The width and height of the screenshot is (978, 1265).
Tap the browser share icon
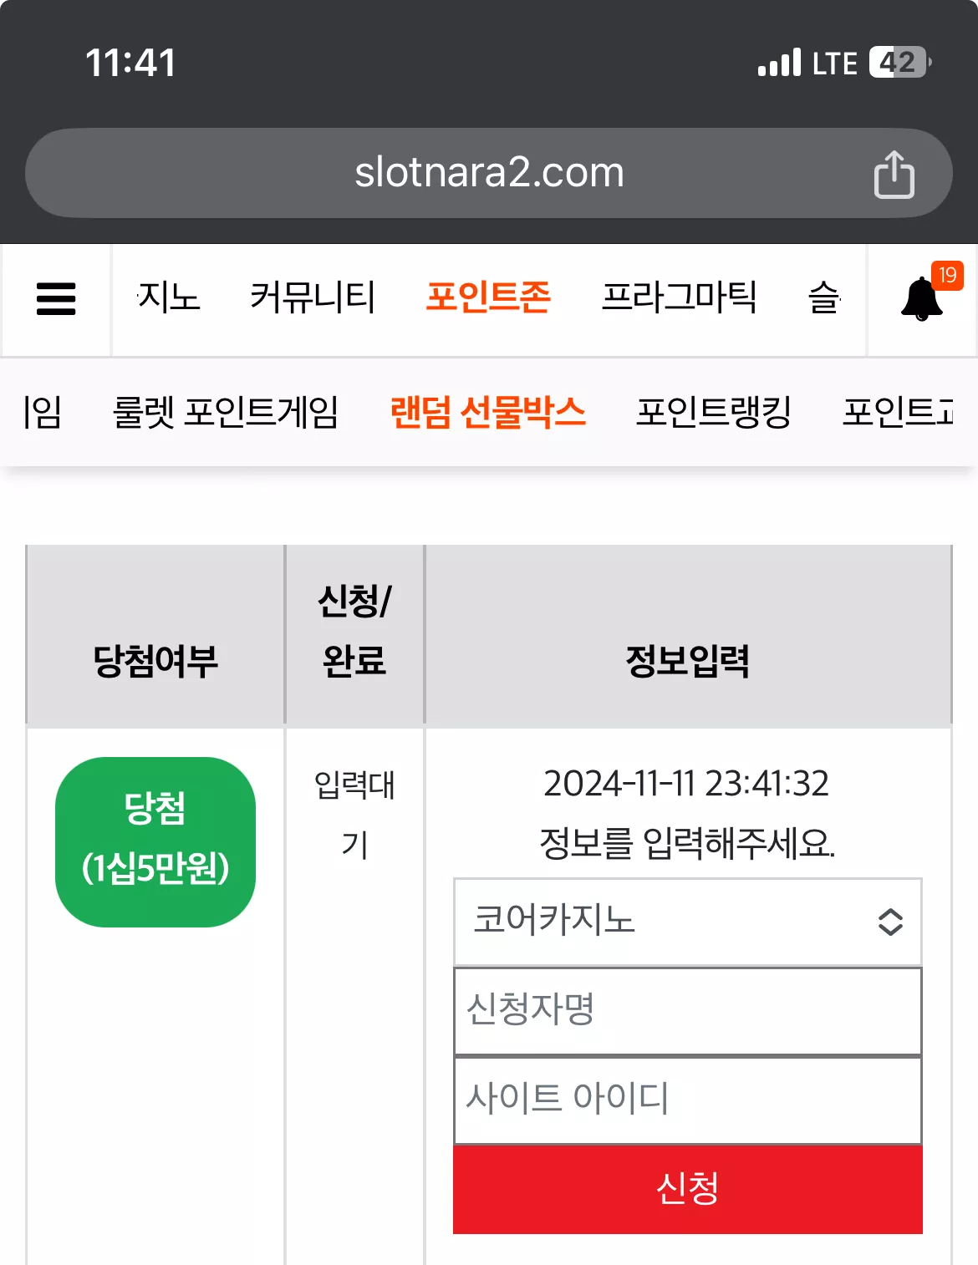894,174
